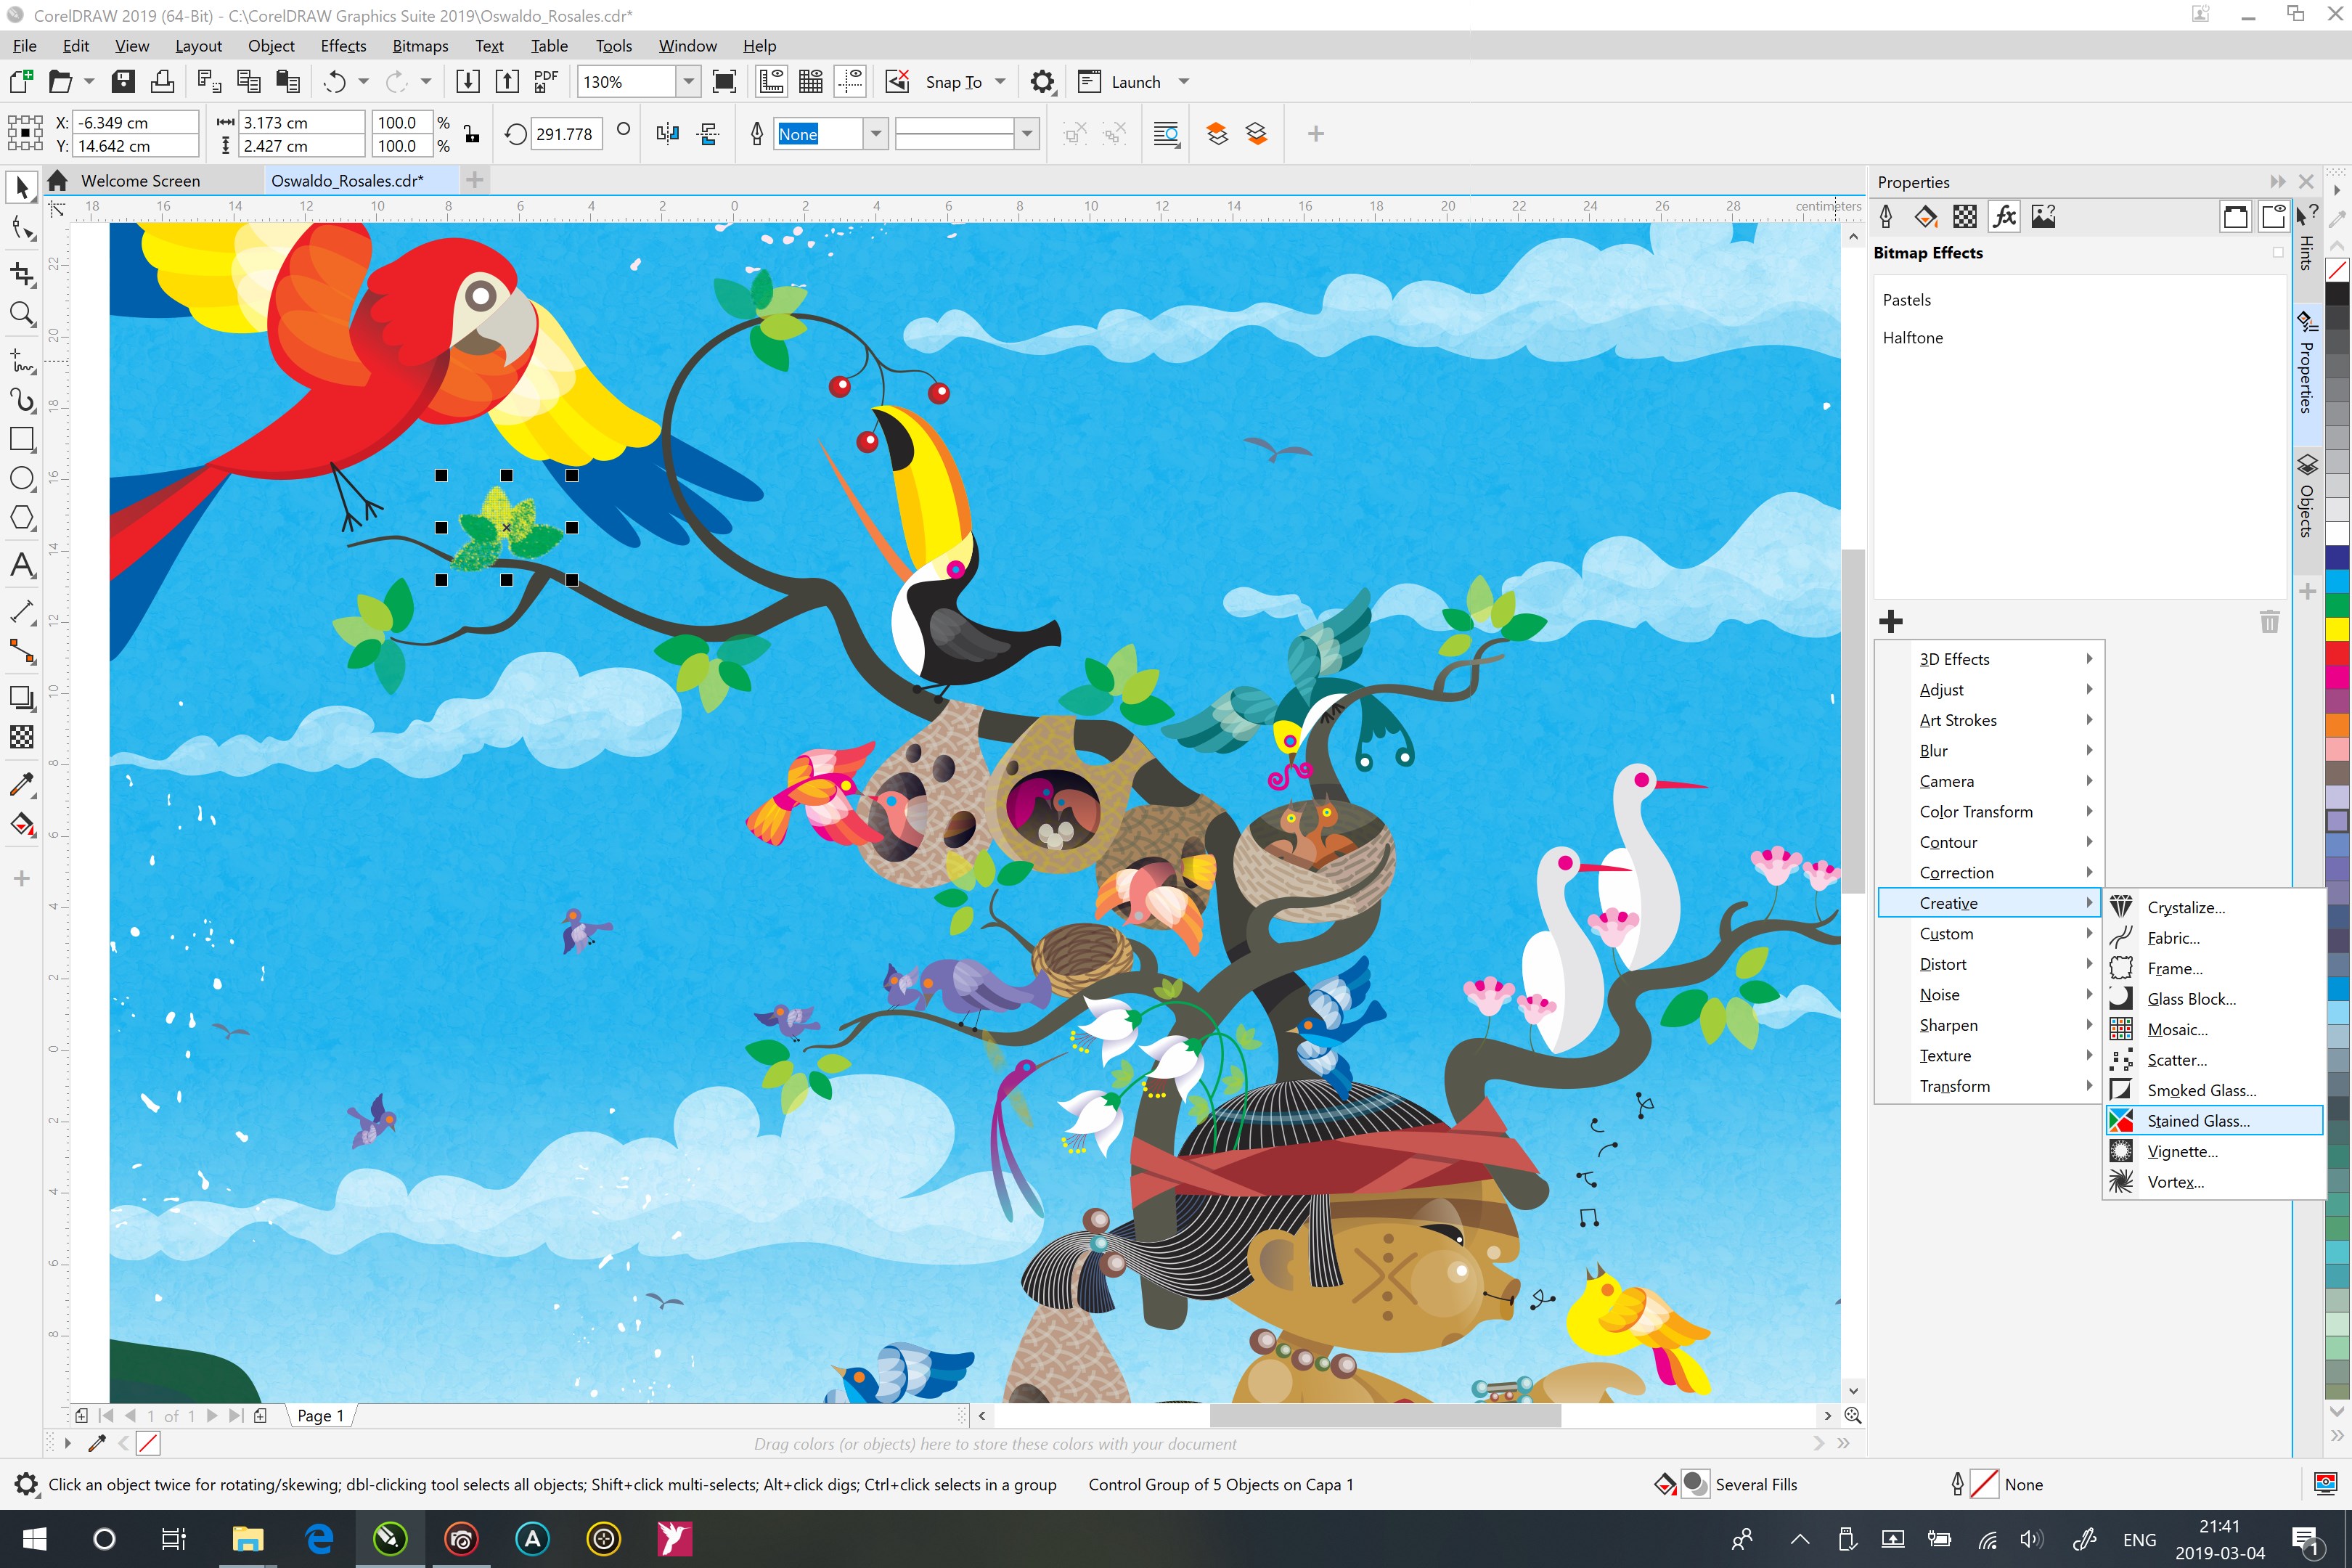Open the zoom level dropdown
This screenshot has width=2352, height=1568.
coord(688,82)
